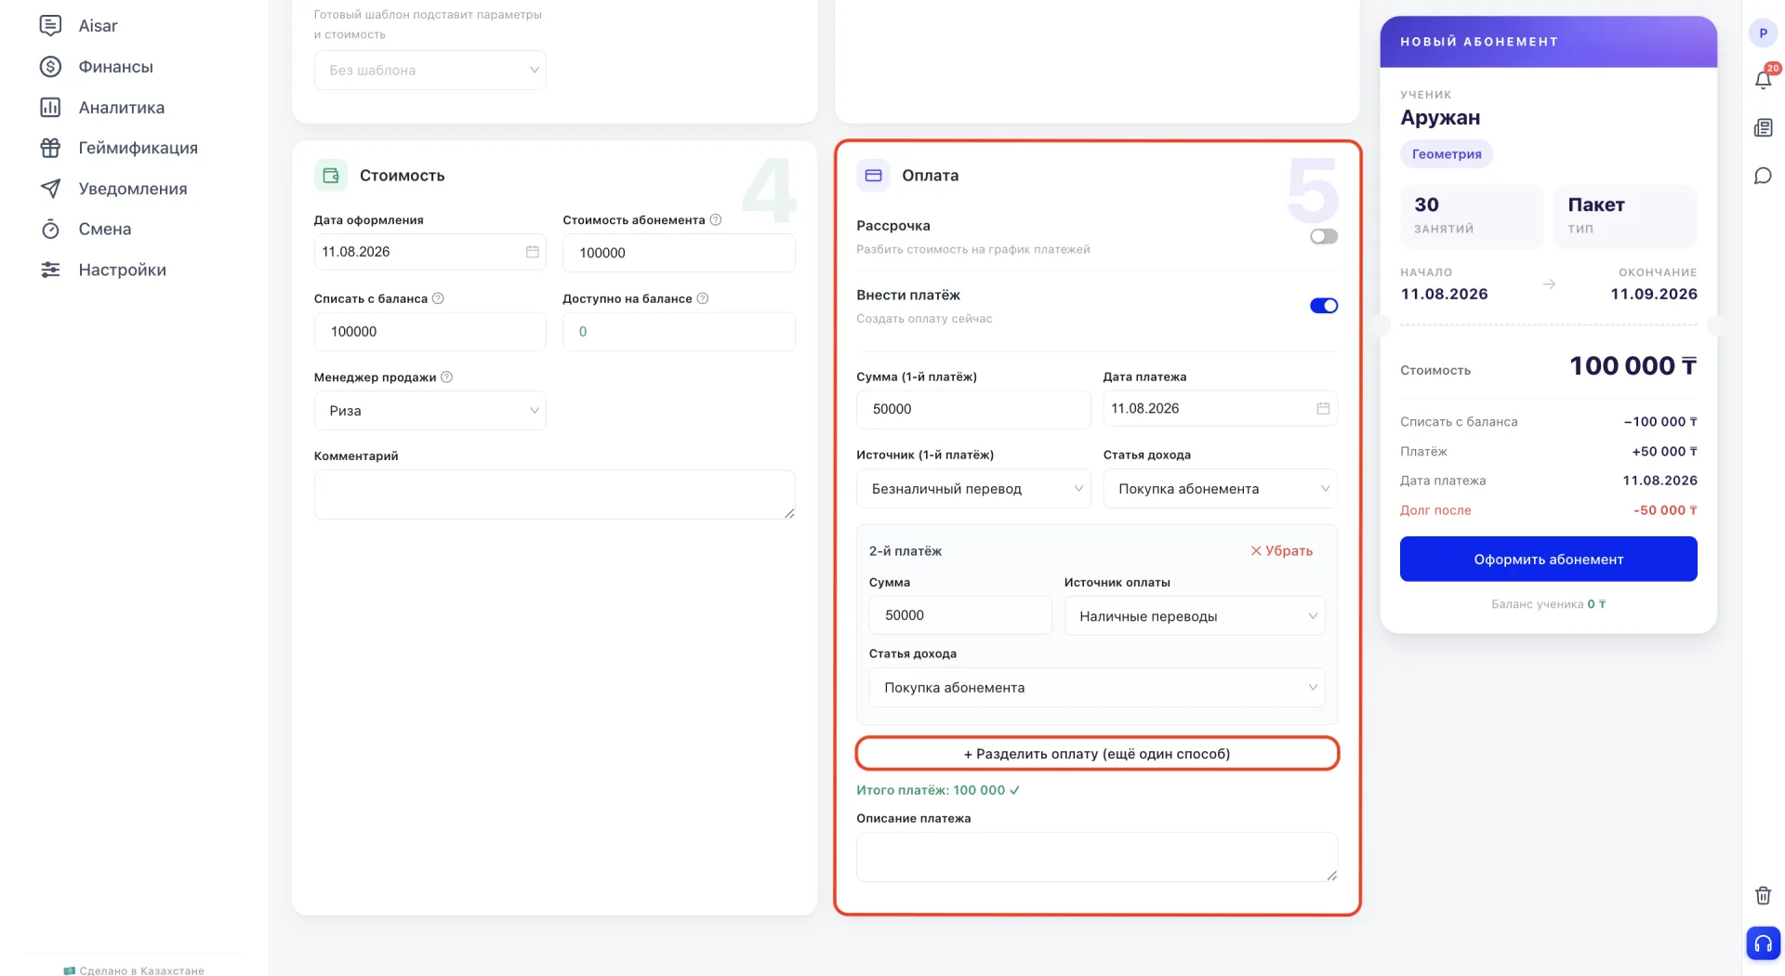Click Разделить оплату (ещё один способ)
The height and width of the screenshot is (976, 1785).
point(1097,754)
